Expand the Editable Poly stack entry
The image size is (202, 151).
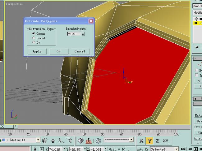pyautogui.click(x=196, y=23)
